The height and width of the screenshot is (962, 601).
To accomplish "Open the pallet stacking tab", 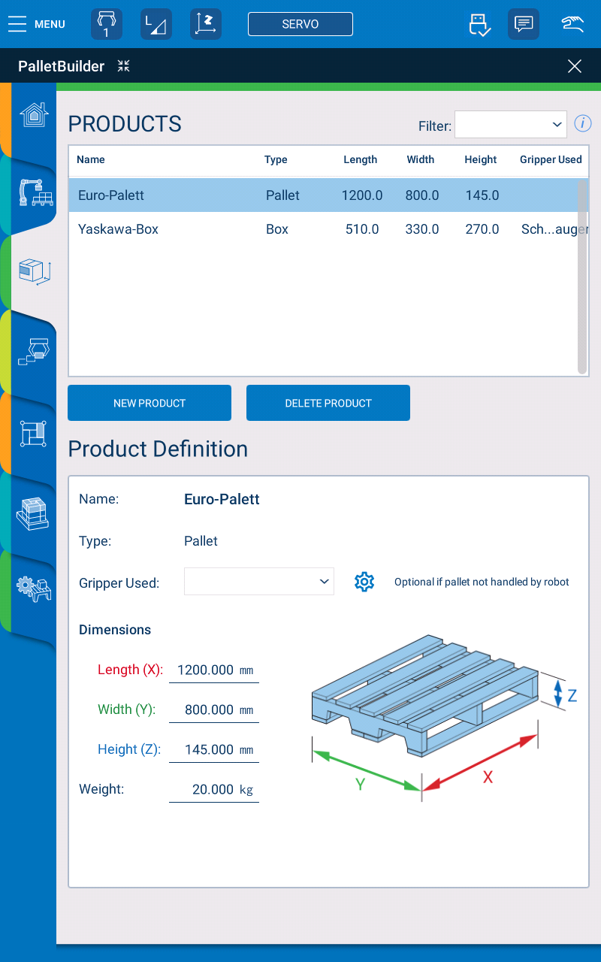I will [33, 515].
